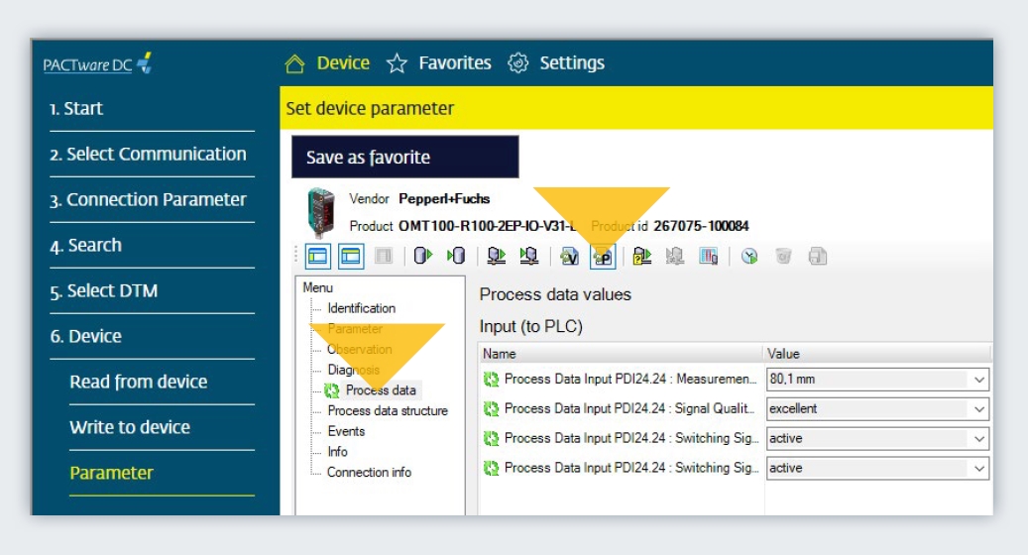Image resolution: width=1028 pixels, height=555 pixels.
Task: Click the read from device icon
Action: (x=497, y=256)
